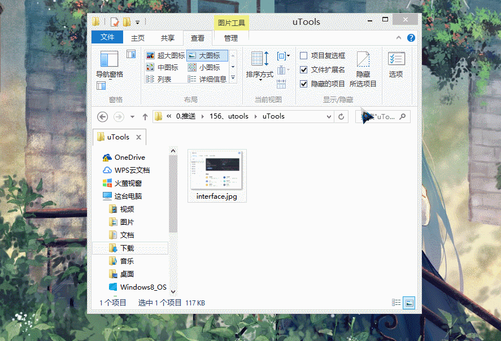
Task: Click sidebar scrollbar up arrow
Action: pos(173,151)
